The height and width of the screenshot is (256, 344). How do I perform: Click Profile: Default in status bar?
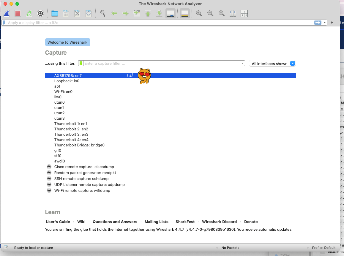coord(324,248)
